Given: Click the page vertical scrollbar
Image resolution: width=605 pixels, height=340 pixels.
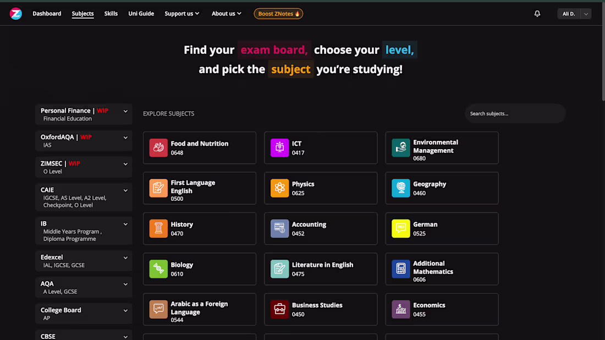Looking at the screenshot, I should (x=603, y=52).
